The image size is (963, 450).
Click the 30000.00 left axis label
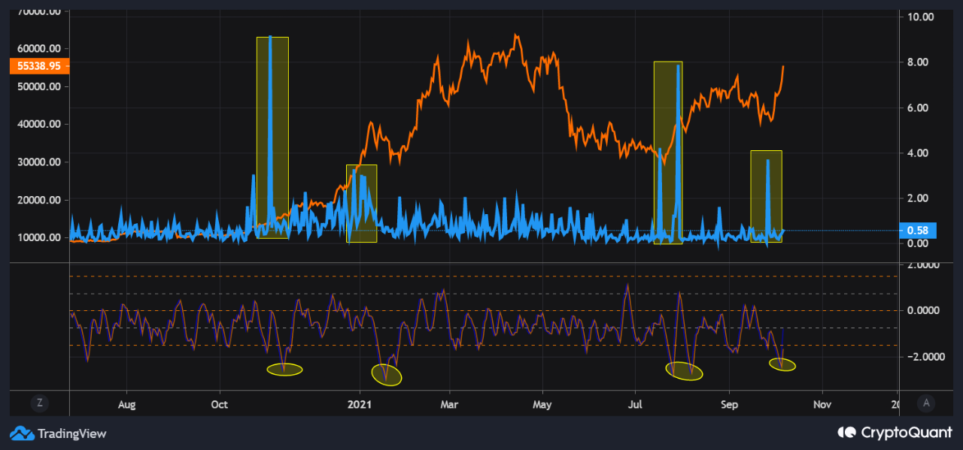[x=39, y=162]
